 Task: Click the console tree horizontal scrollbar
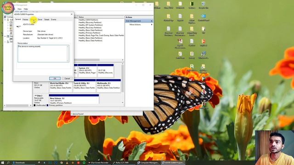click(x=17, y=105)
